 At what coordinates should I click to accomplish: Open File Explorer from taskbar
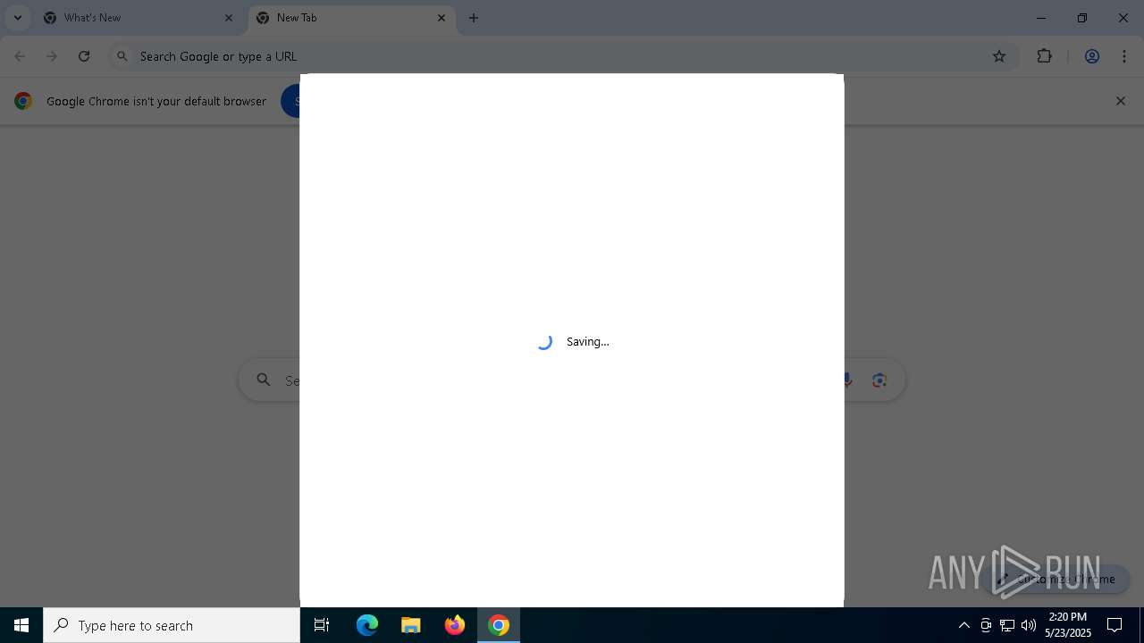pos(411,625)
